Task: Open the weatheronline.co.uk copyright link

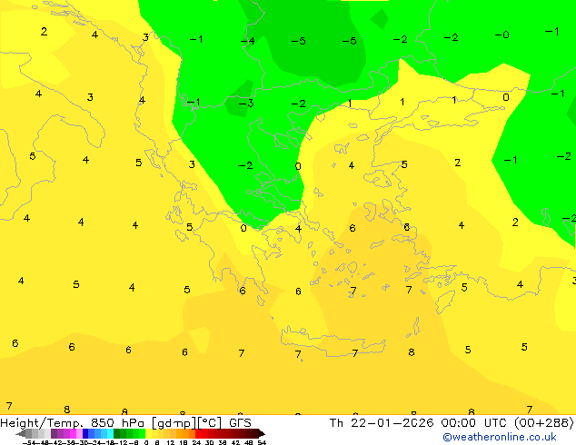Action: click(499, 437)
